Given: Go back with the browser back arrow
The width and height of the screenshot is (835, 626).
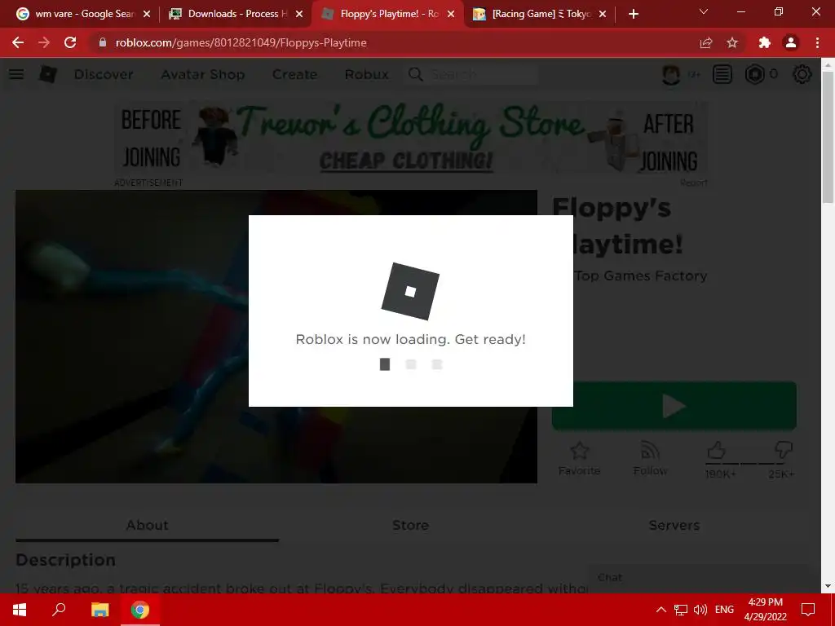Looking at the screenshot, I should 18,42.
